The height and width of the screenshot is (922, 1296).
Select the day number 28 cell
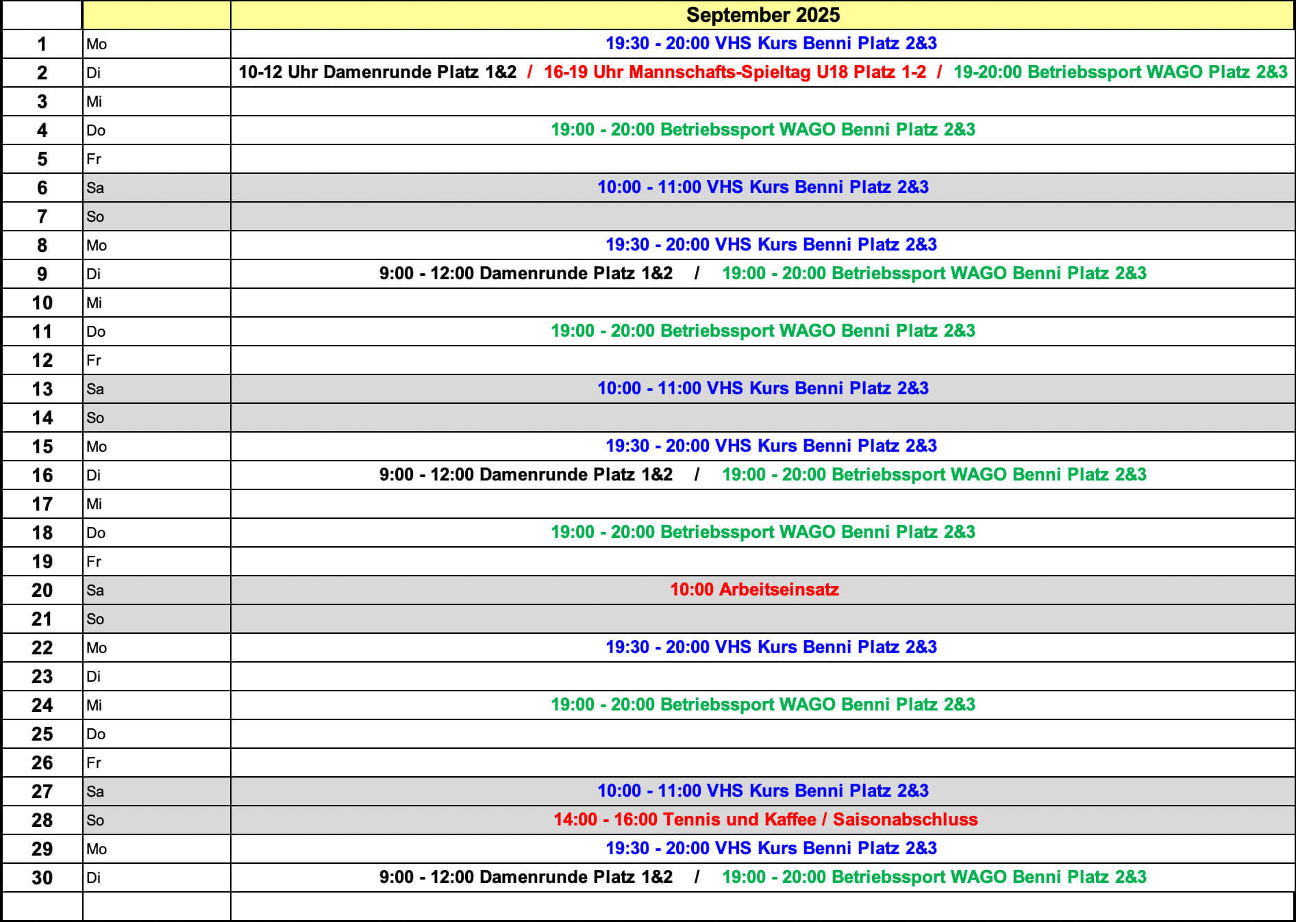click(x=42, y=820)
